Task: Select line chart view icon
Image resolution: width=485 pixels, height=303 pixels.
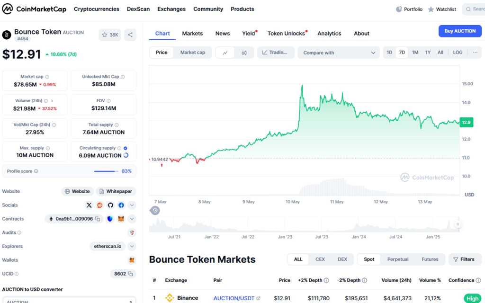Action: (225, 53)
